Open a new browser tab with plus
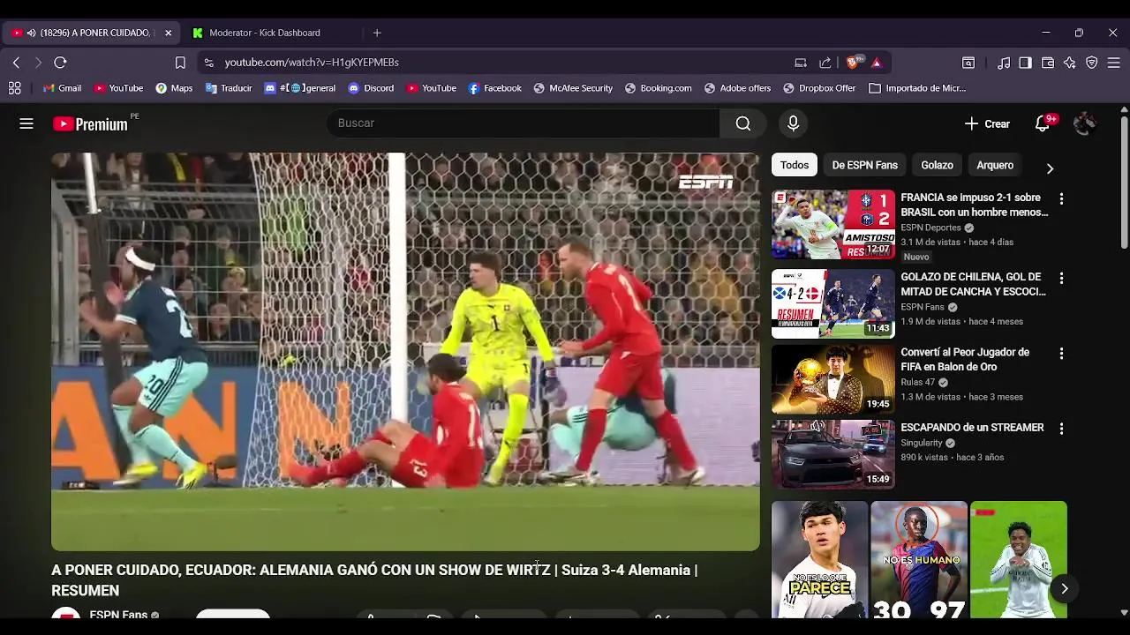 point(377,33)
